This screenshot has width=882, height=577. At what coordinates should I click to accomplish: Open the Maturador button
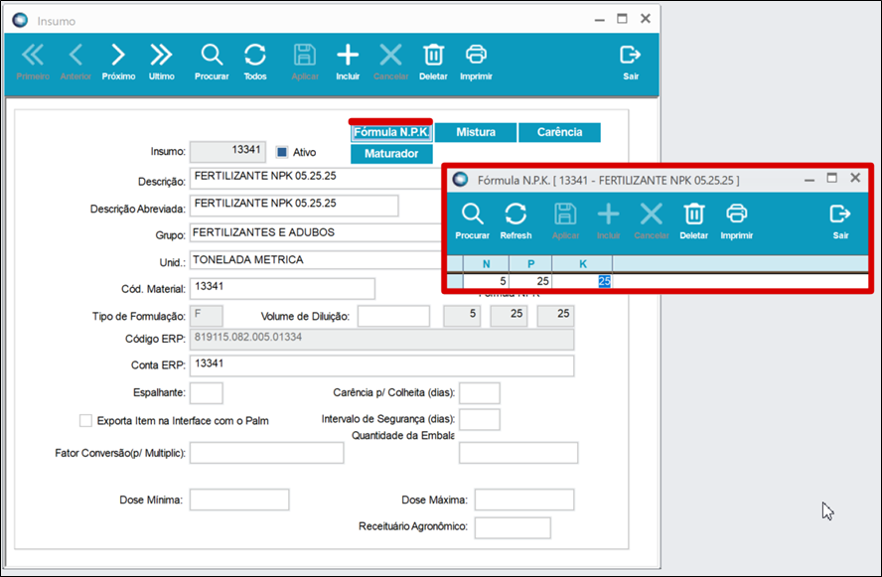391,154
